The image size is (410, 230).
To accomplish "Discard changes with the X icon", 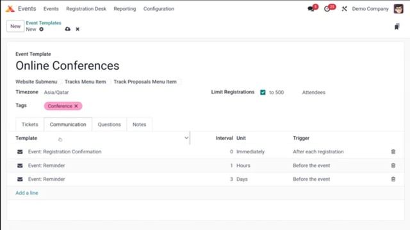I will click(78, 29).
